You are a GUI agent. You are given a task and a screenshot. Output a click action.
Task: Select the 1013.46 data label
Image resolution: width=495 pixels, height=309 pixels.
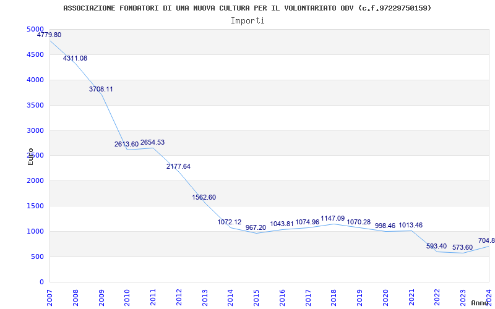(x=411, y=226)
